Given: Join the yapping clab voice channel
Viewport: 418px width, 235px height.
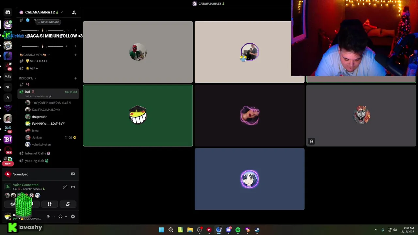Looking at the screenshot, I should pyautogui.click(x=48, y=161).
